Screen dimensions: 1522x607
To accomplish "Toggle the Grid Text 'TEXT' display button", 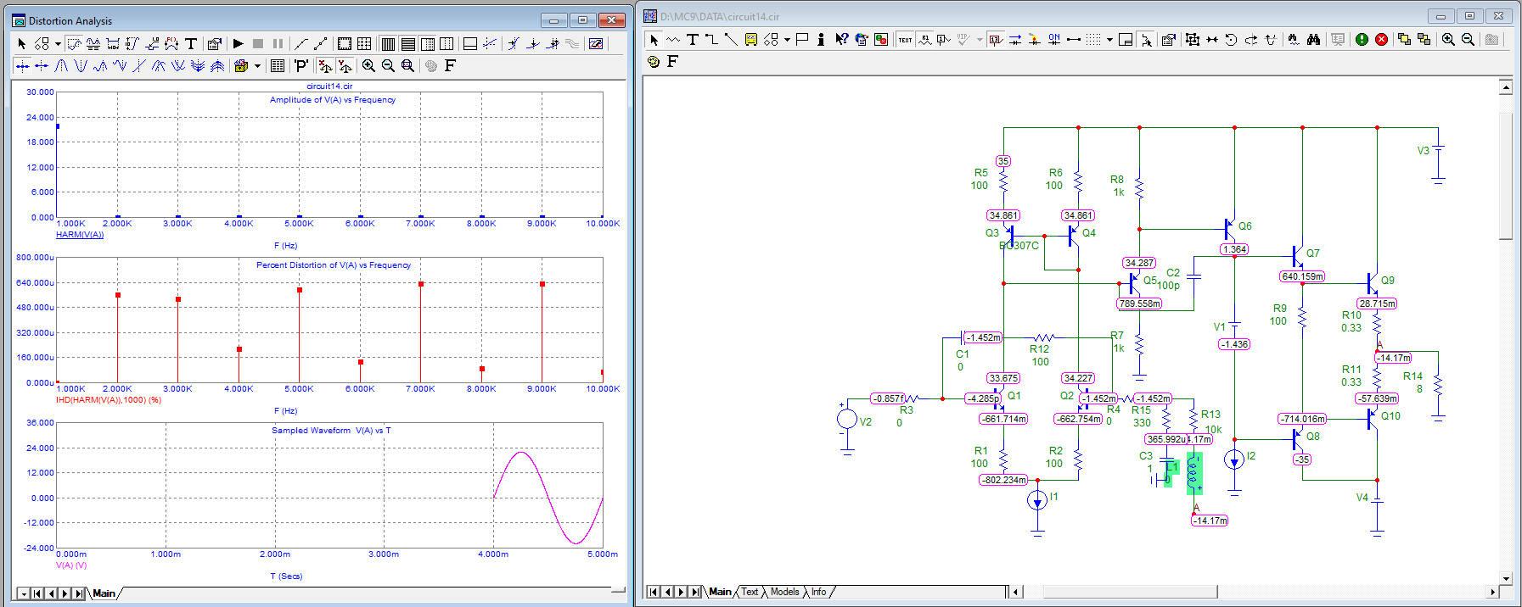I will click(906, 40).
